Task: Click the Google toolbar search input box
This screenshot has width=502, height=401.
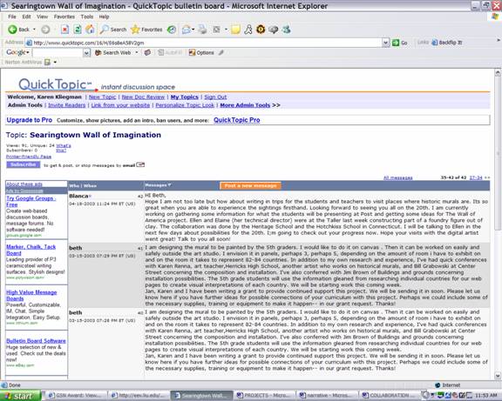Action: coord(58,53)
